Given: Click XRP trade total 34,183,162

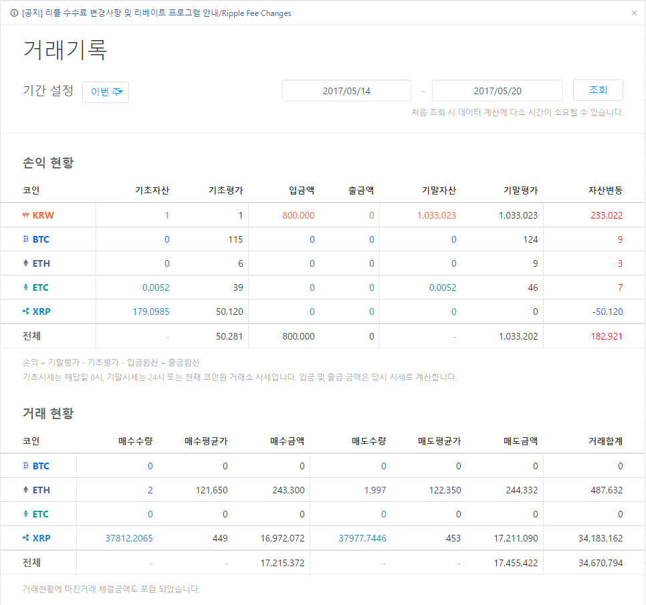Looking at the screenshot, I should click(601, 538).
